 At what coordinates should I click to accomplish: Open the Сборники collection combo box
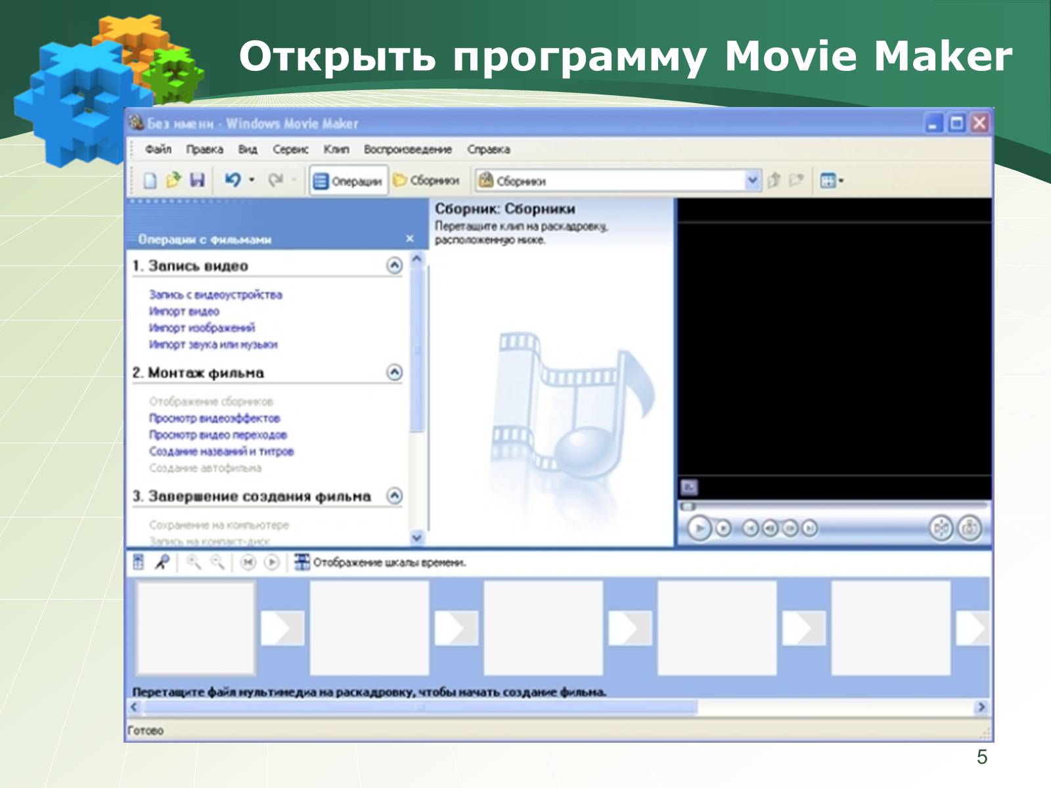617,181
